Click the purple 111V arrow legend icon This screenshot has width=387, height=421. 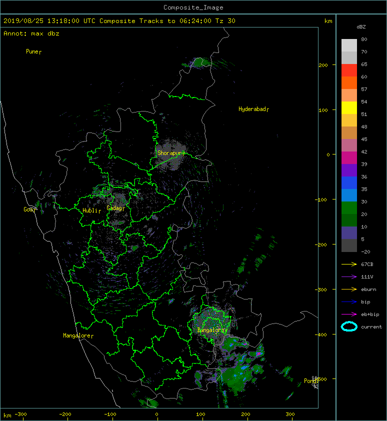click(x=349, y=277)
